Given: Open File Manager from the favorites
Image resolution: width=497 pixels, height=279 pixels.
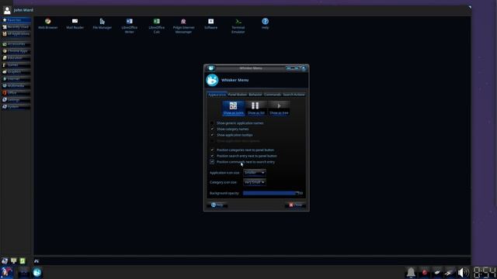Looking at the screenshot, I should 102,24.
